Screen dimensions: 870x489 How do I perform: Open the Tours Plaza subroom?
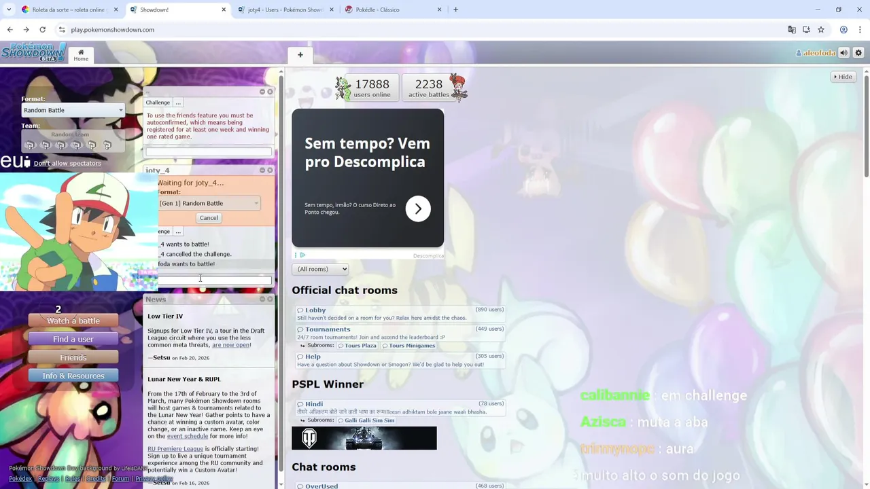[x=357, y=346]
